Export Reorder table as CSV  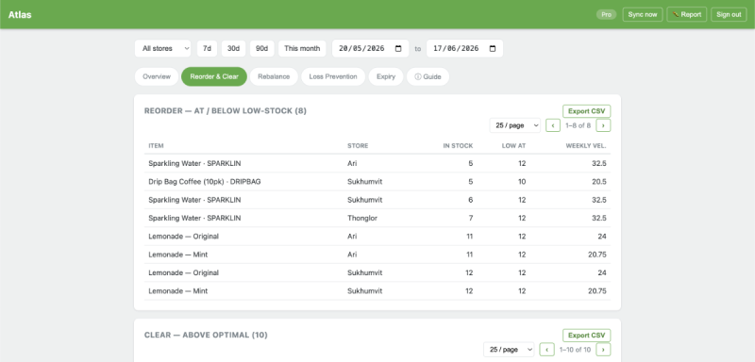coord(586,111)
